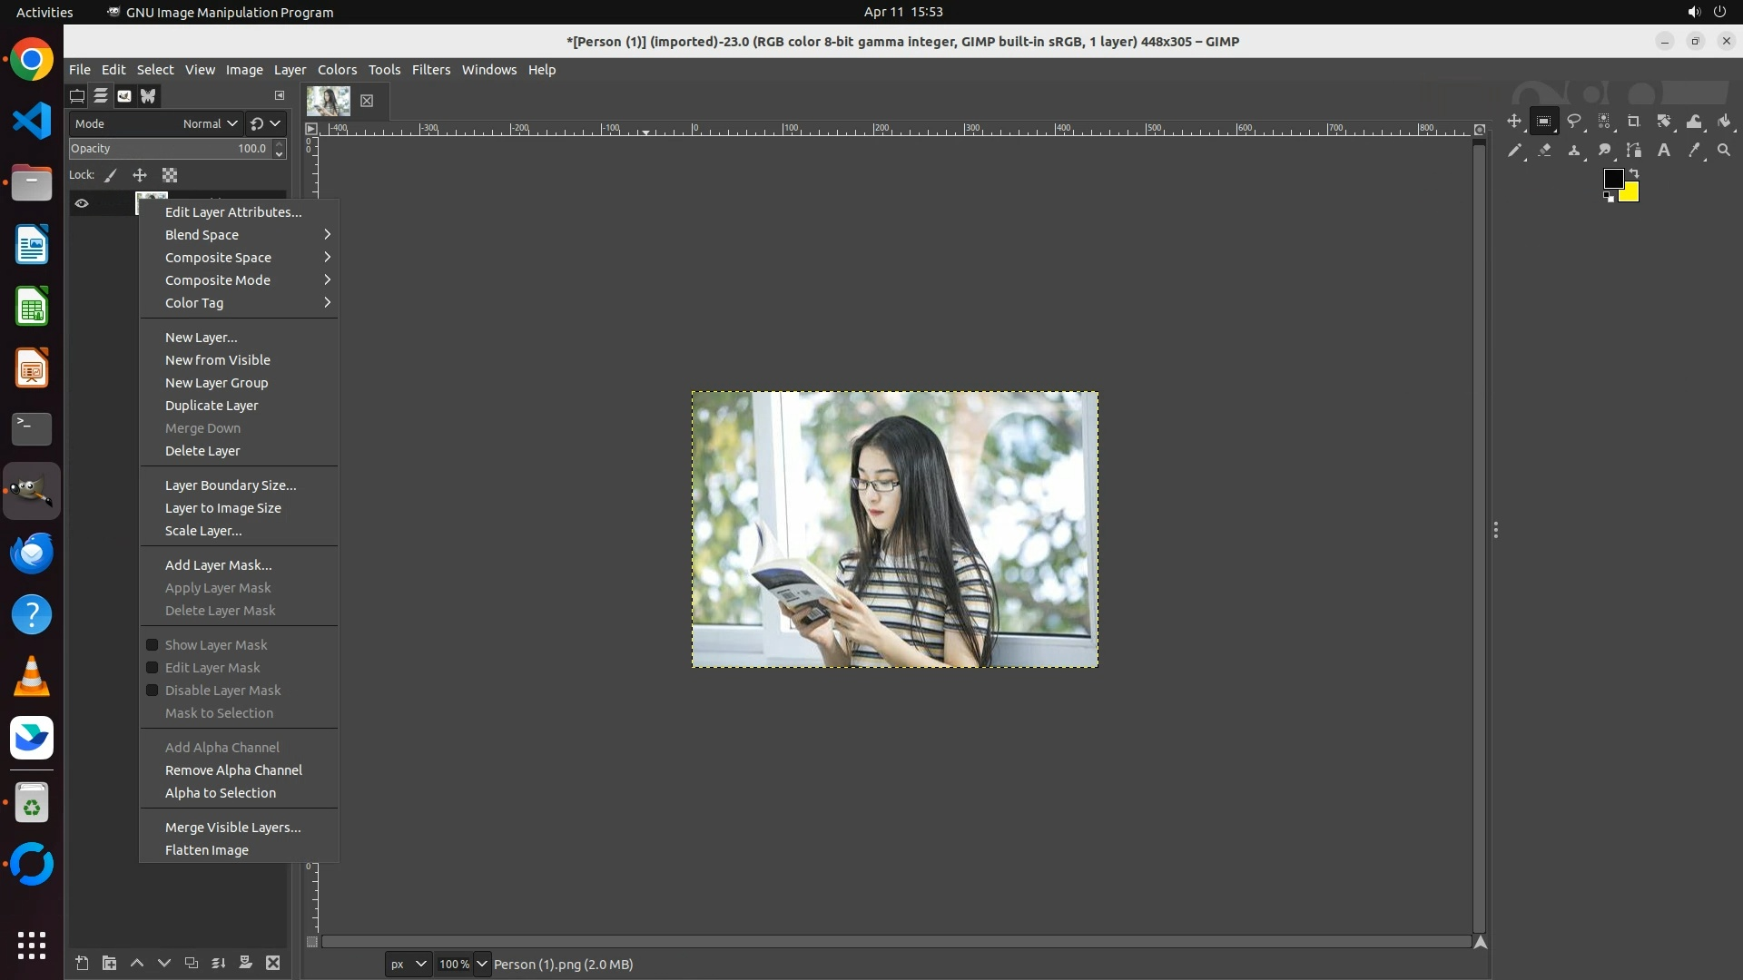Select the Clone stamp tool

click(1574, 151)
